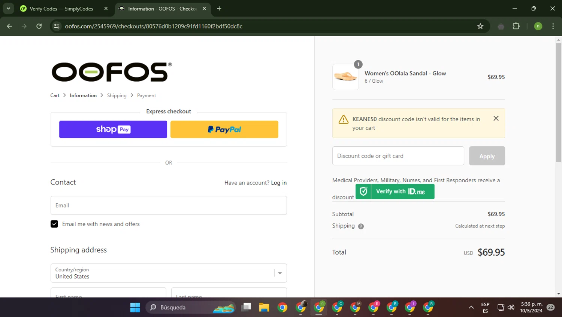Uncheck Email me with news and offers
The height and width of the screenshot is (317, 562).
(x=54, y=224)
